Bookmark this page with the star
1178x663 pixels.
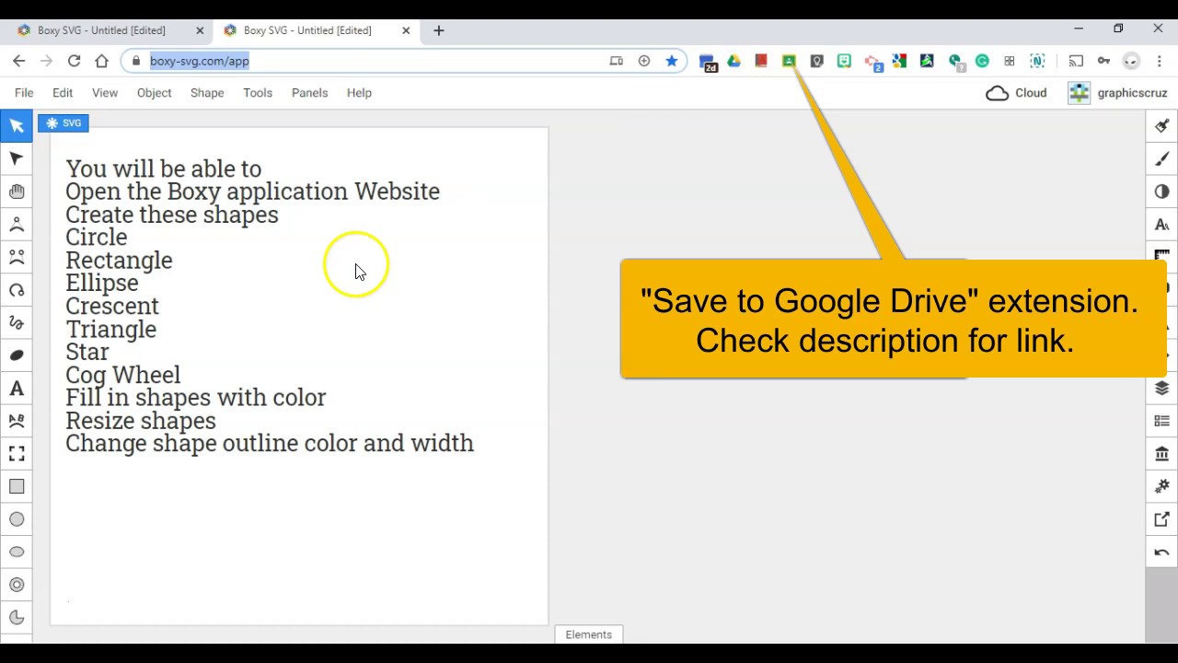672,61
